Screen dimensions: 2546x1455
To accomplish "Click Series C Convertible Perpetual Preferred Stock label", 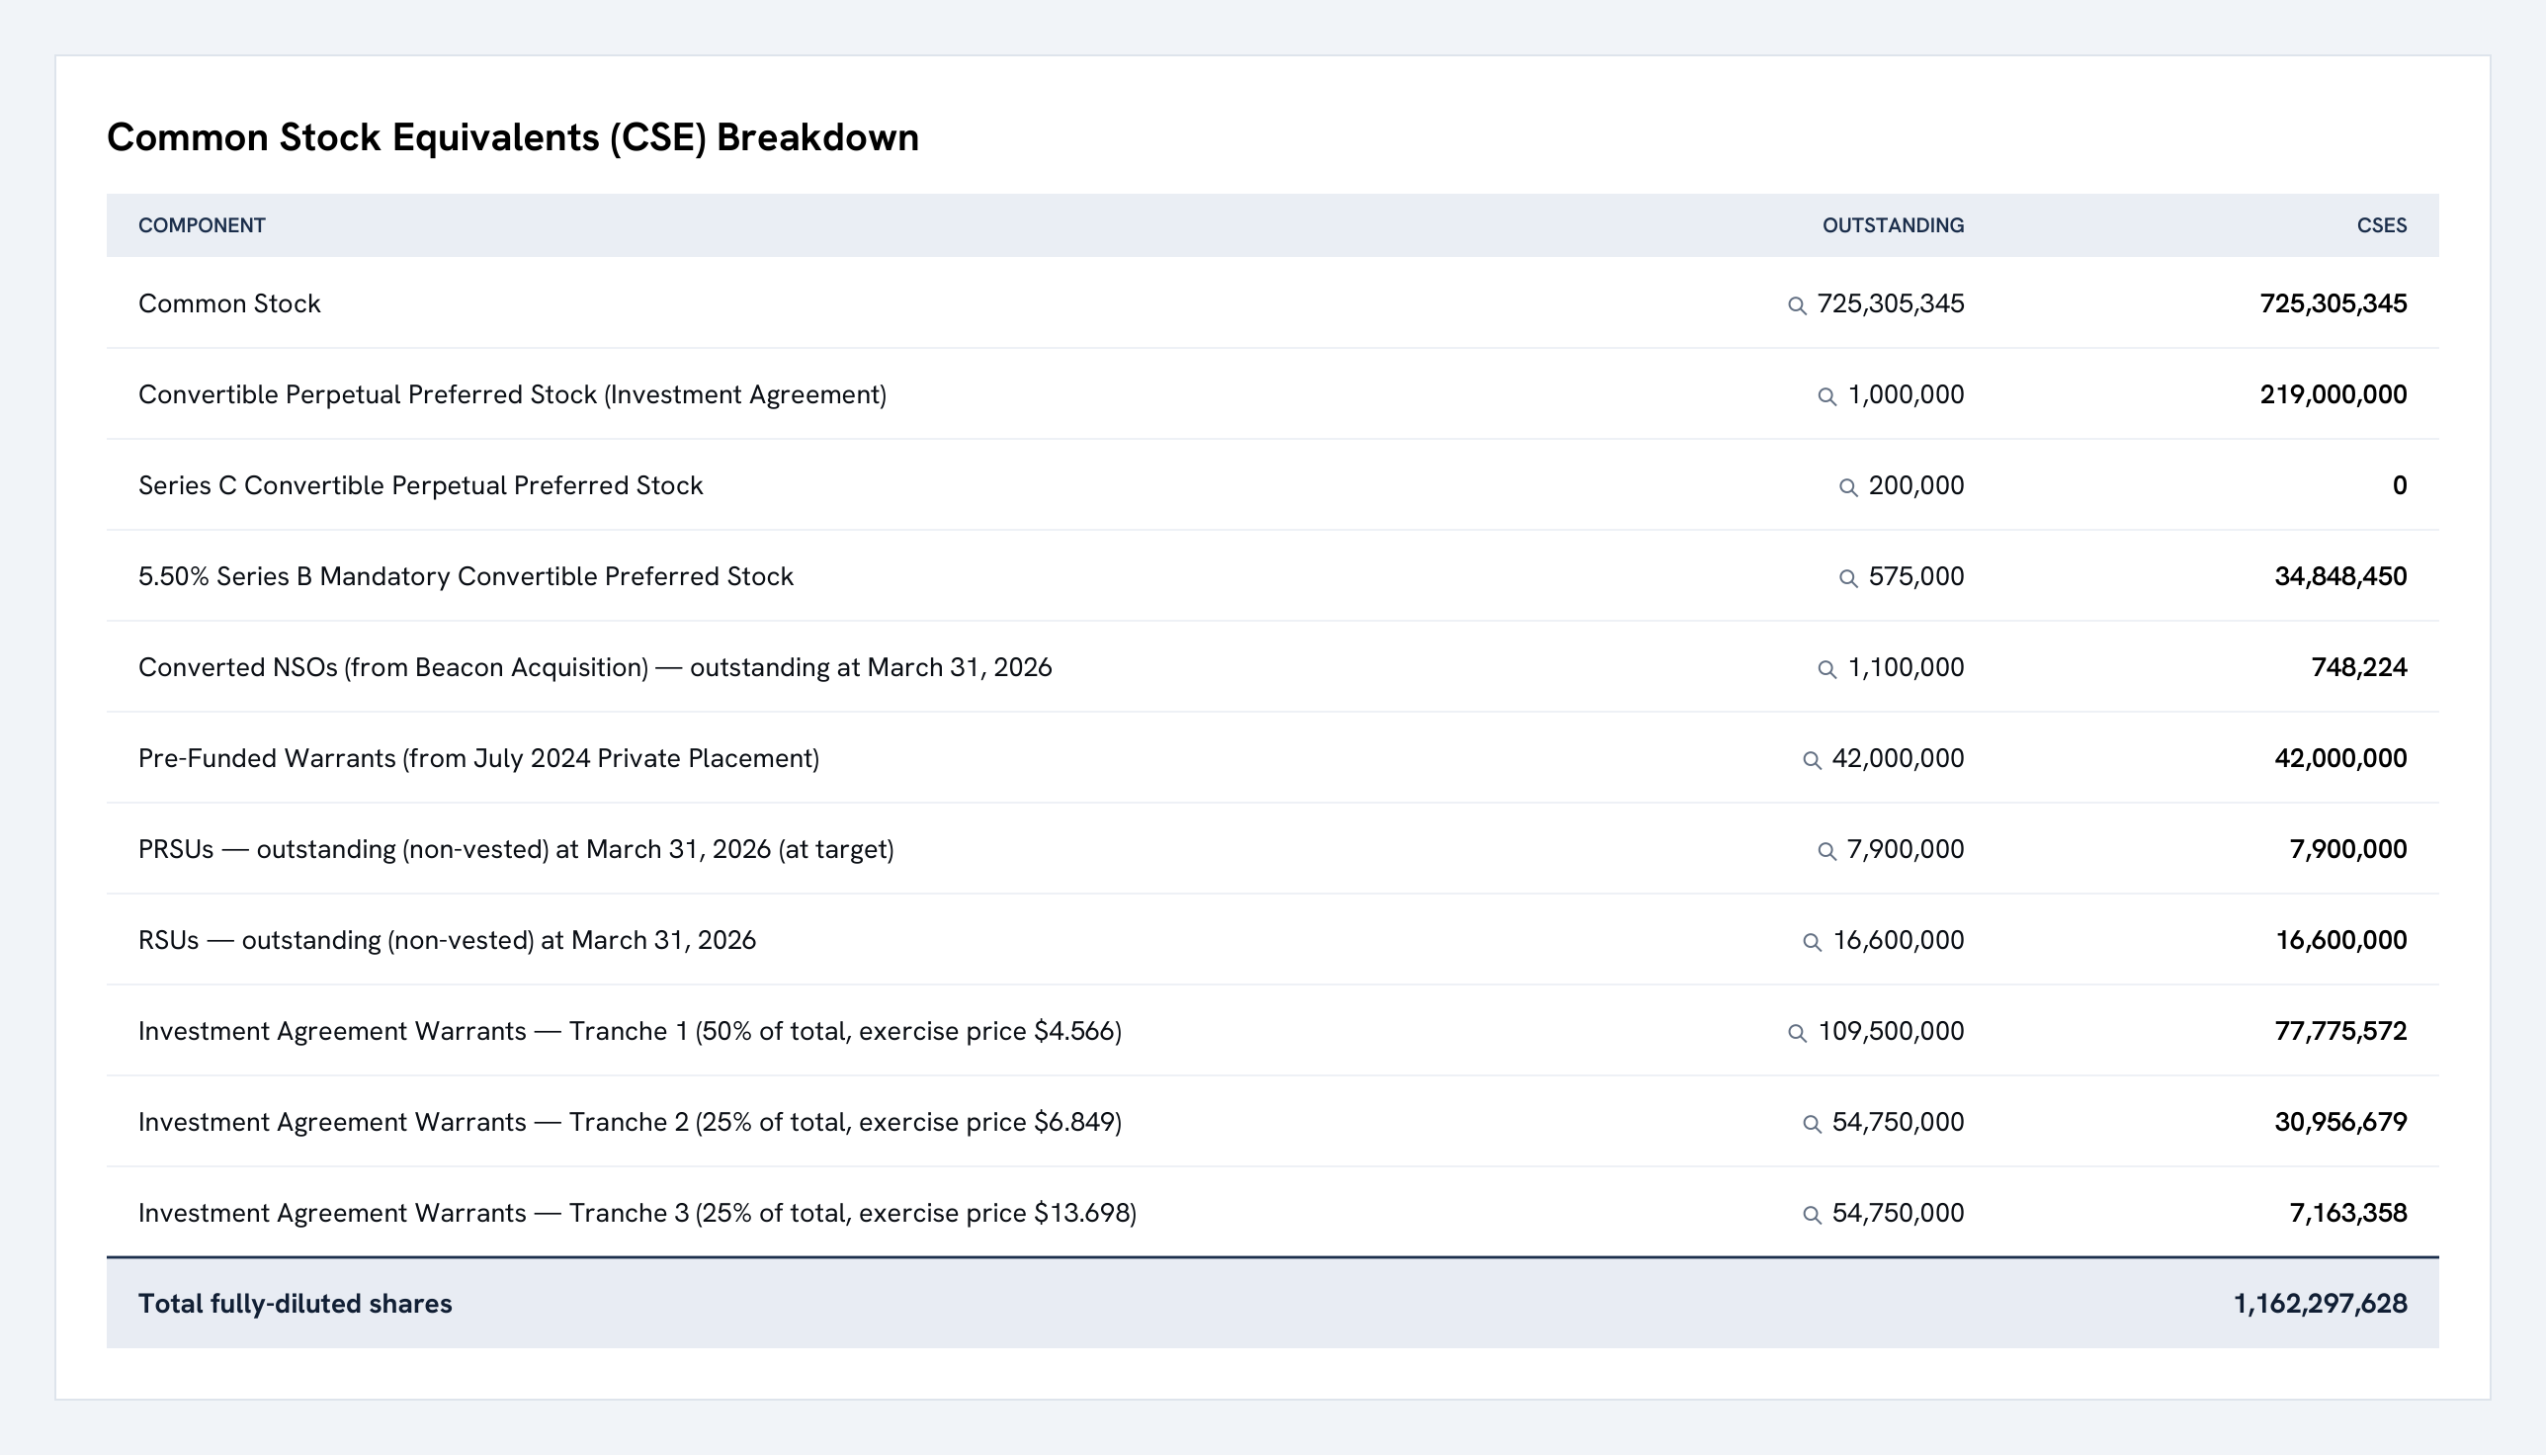I will (421, 485).
